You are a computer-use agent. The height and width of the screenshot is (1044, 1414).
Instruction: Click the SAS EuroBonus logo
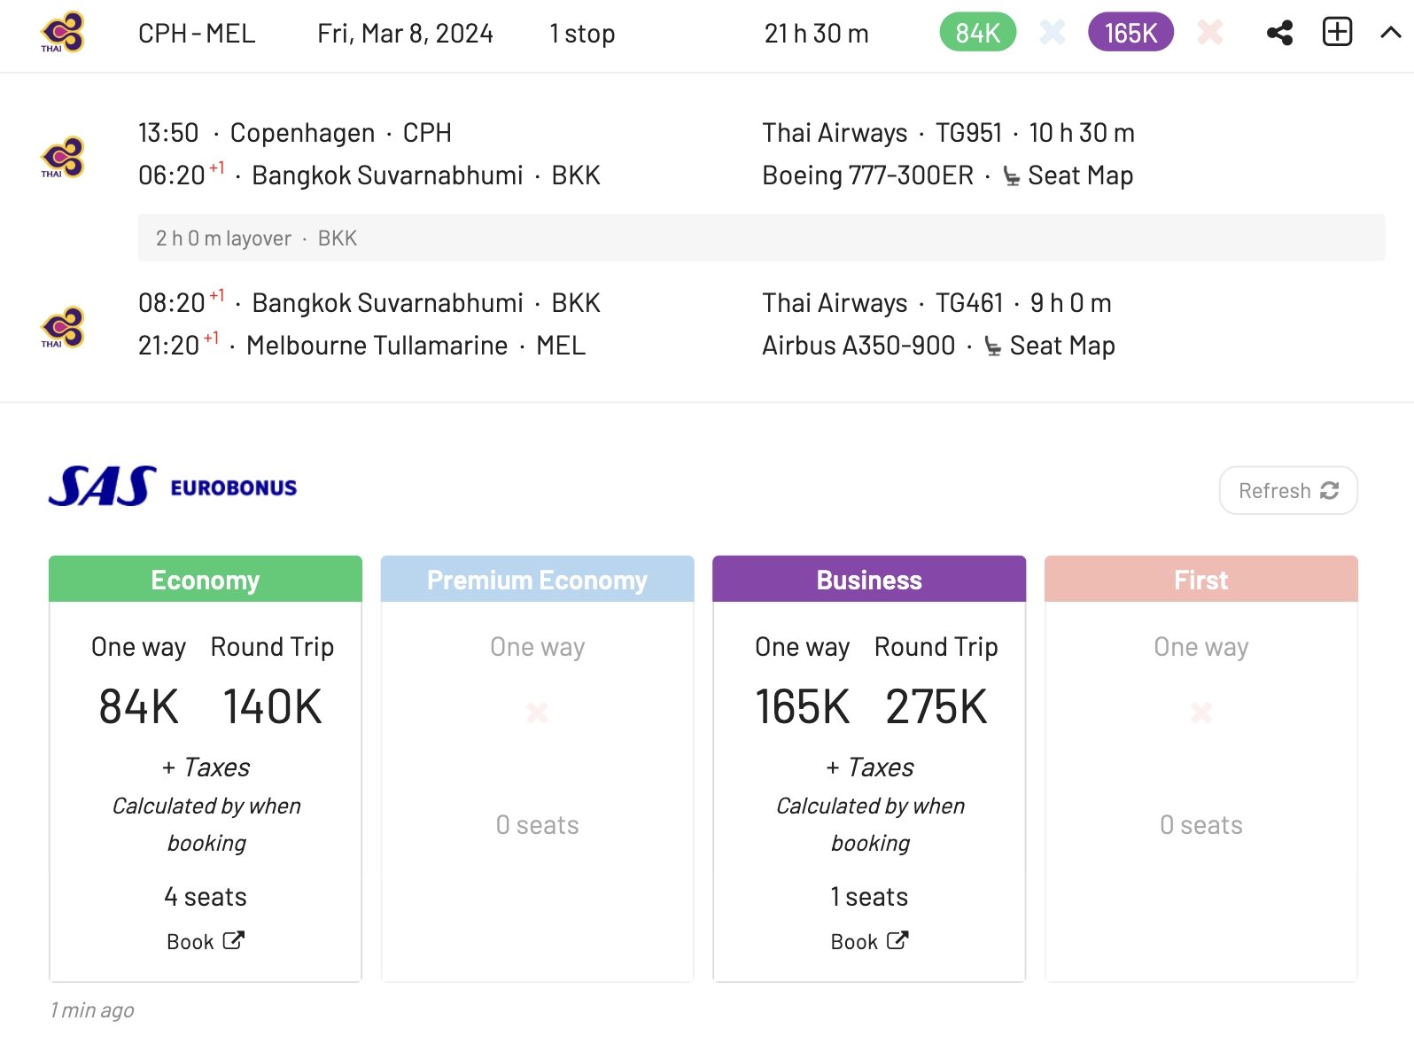coord(173,487)
